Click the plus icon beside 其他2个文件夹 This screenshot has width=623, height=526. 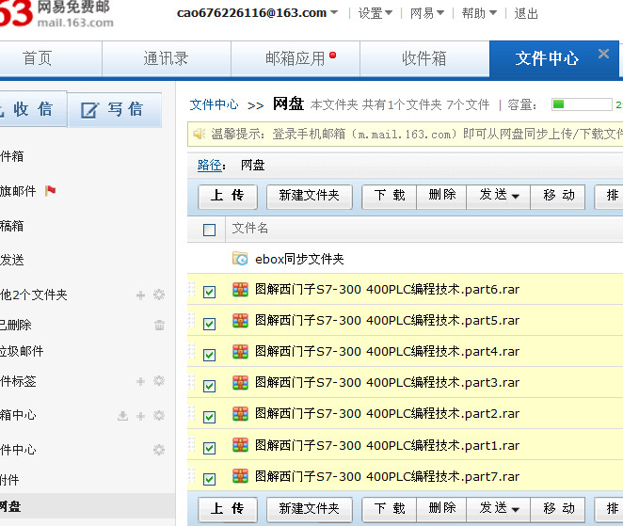[141, 295]
